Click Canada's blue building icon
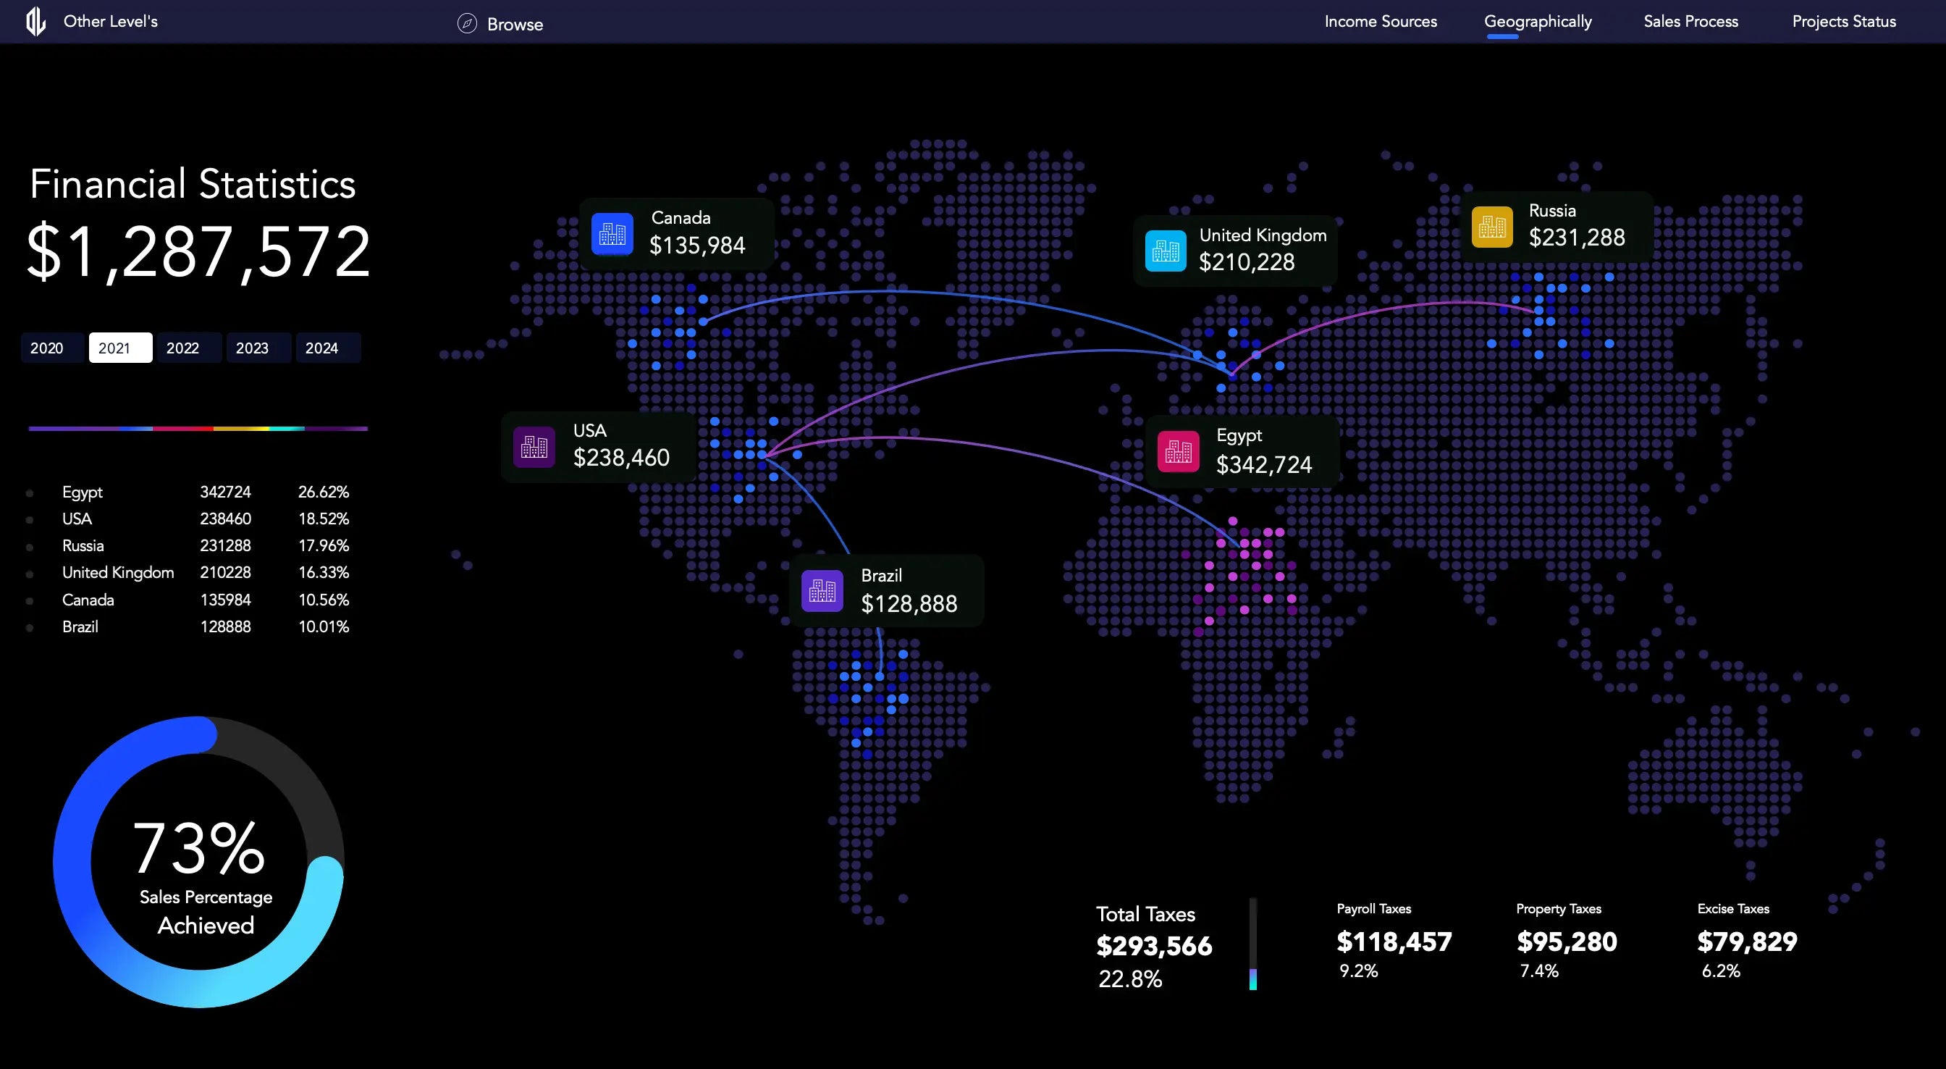1946x1069 pixels. pyautogui.click(x=612, y=234)
